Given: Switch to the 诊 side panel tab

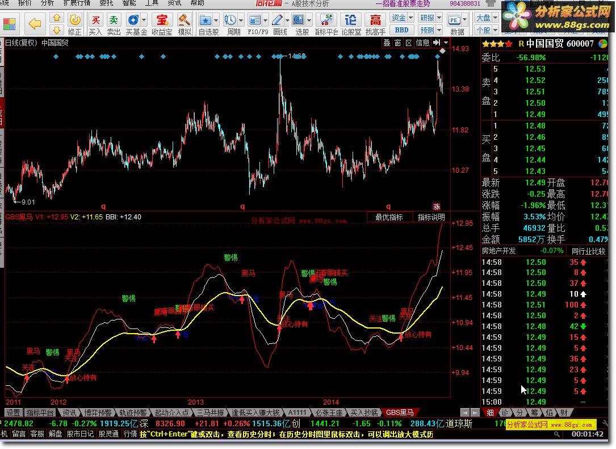Looking at the screenshot, I should (x=505, y=413).
